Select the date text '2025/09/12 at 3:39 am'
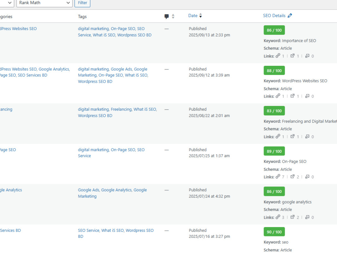337x253 pixels. (209, 75)
